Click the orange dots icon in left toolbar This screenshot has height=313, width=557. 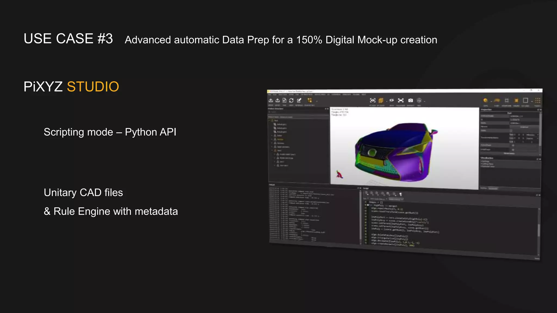tap(310, 101)
